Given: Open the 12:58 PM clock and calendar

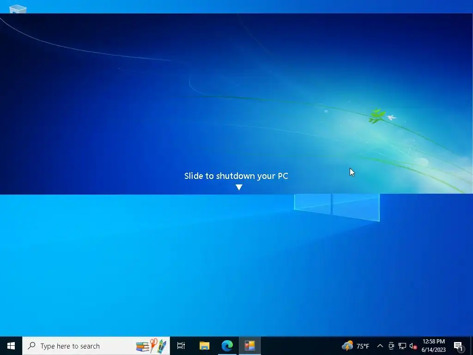Looking at the screenshot, I should pyautogui.click(x=433, y=346).
